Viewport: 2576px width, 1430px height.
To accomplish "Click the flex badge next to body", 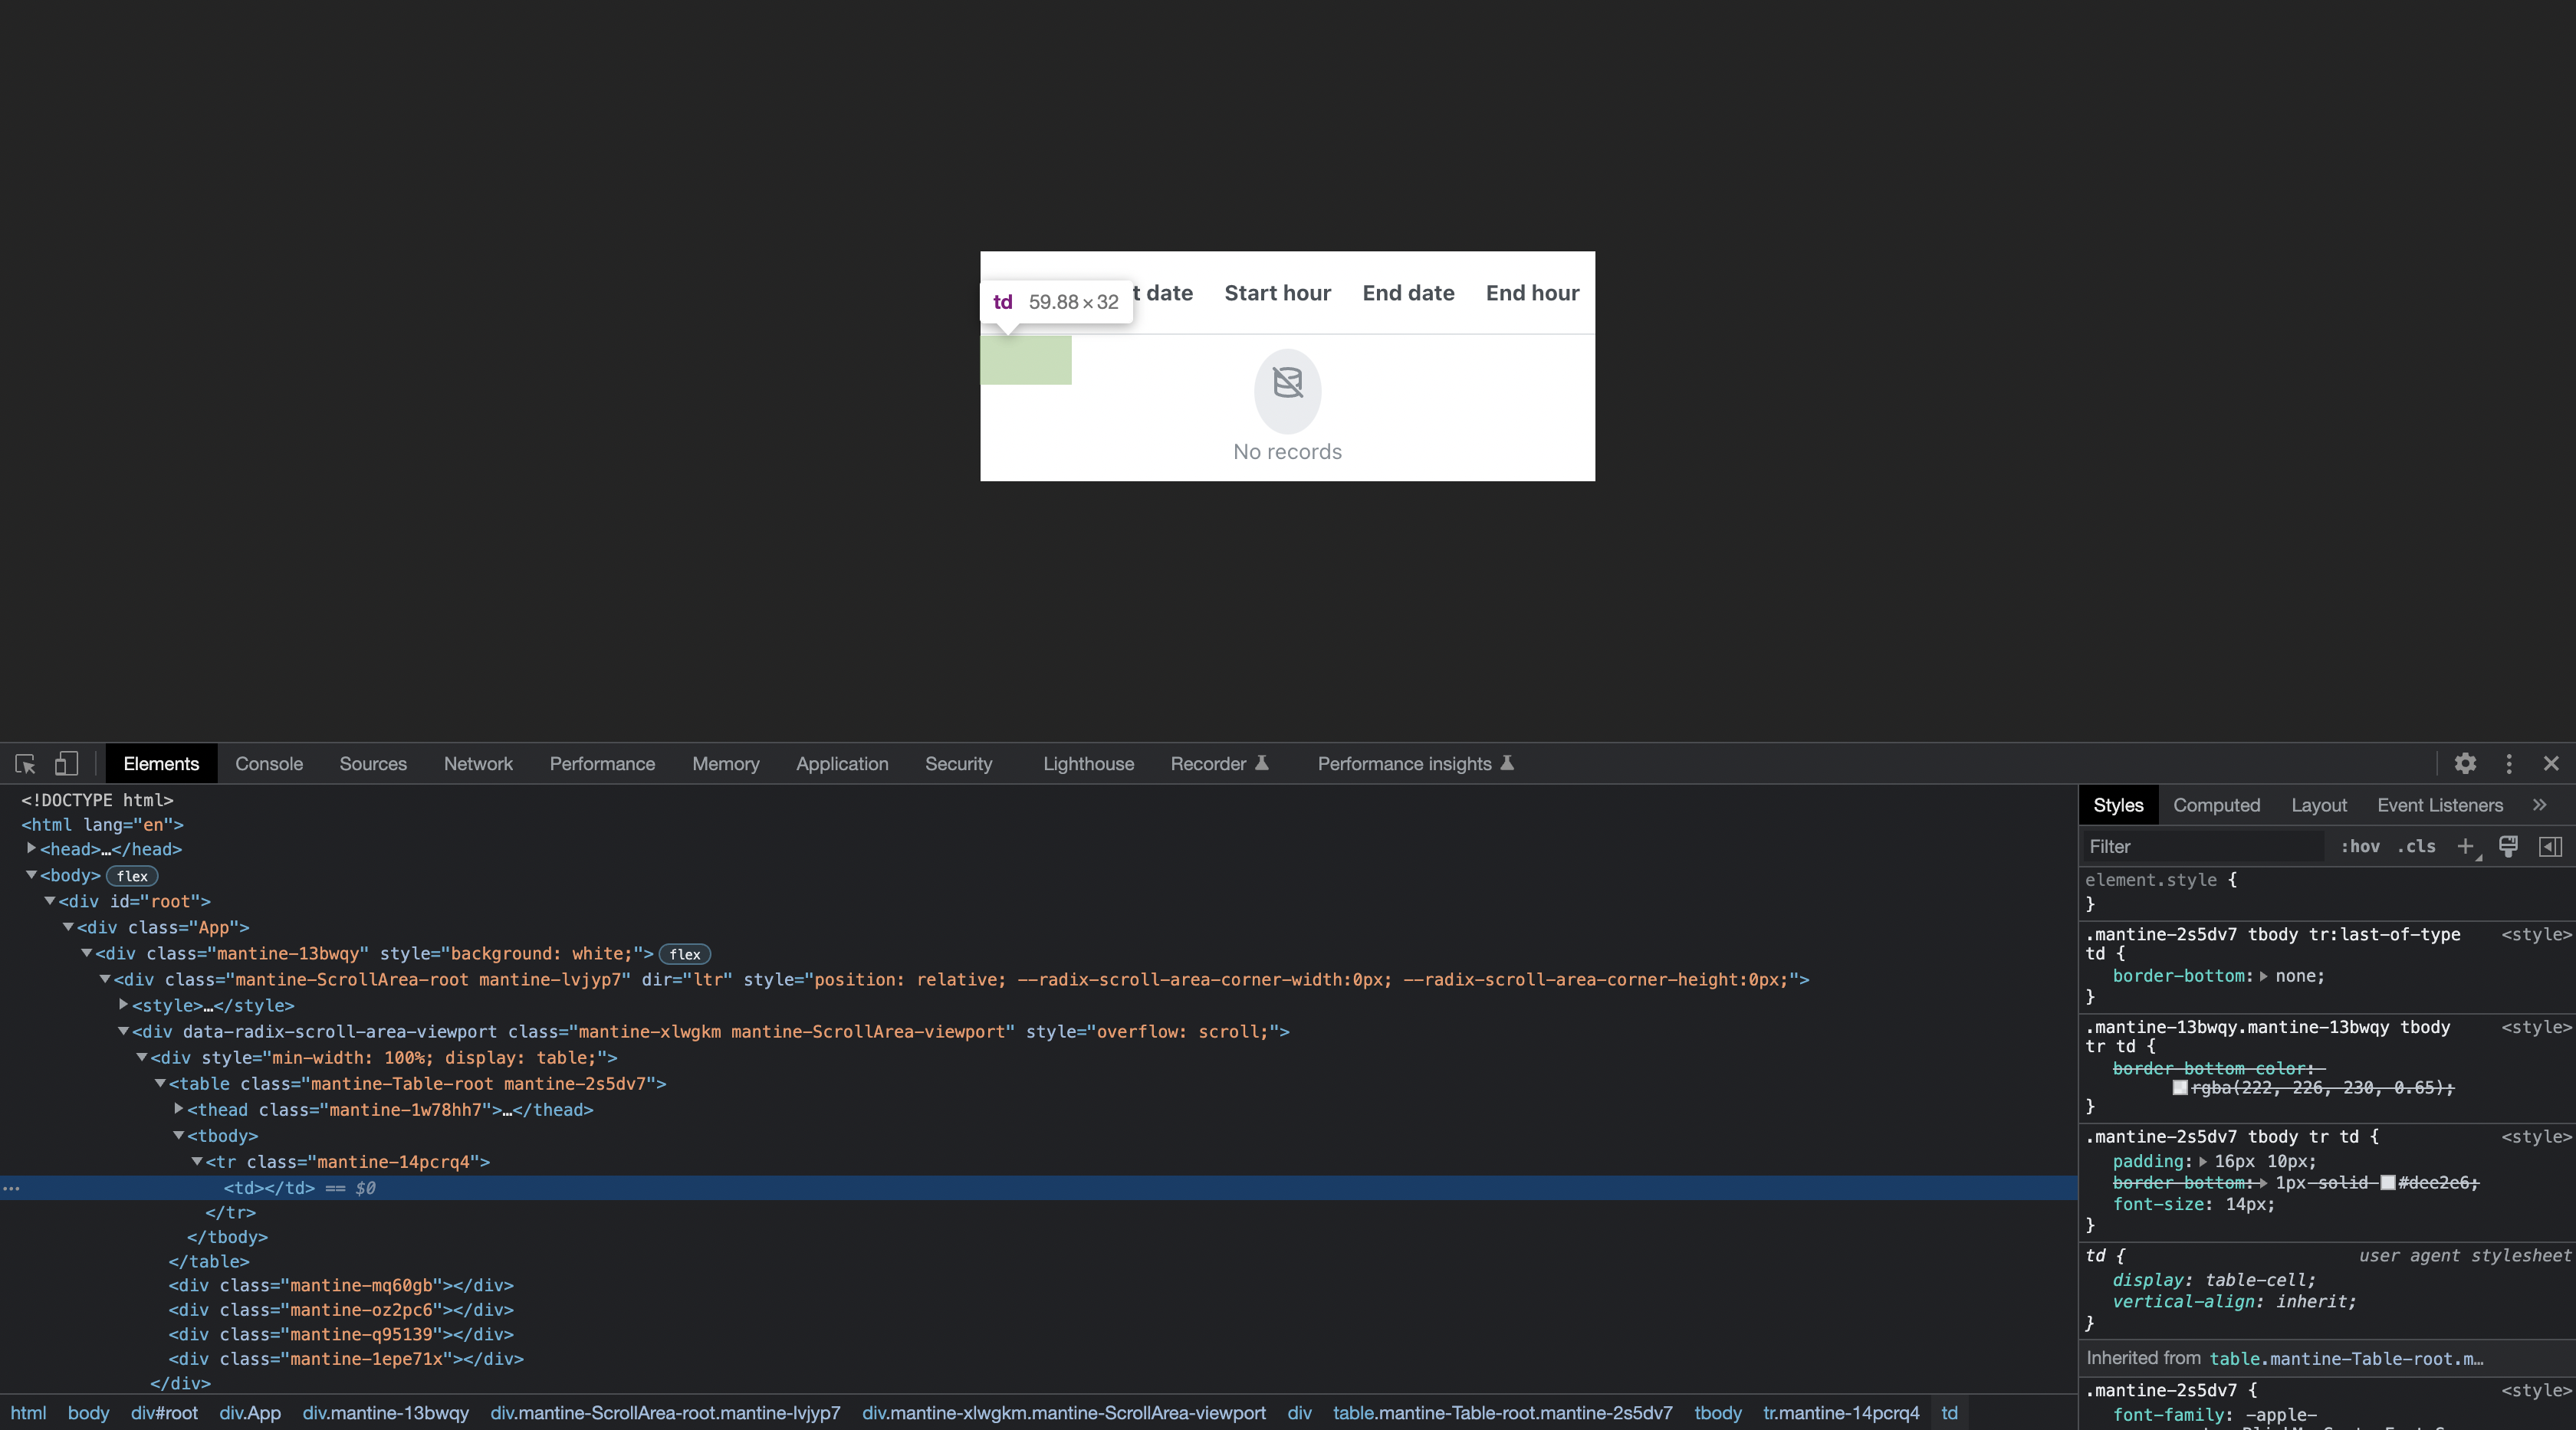I will tap(131, 875).
